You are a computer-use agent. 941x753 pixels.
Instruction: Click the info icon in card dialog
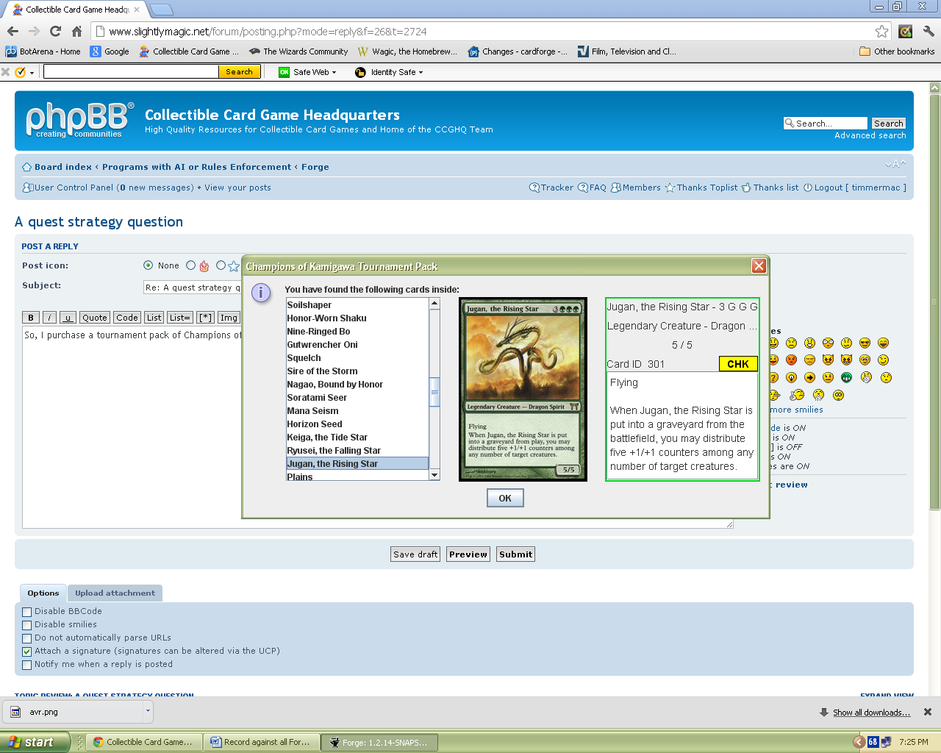(261, 293)
